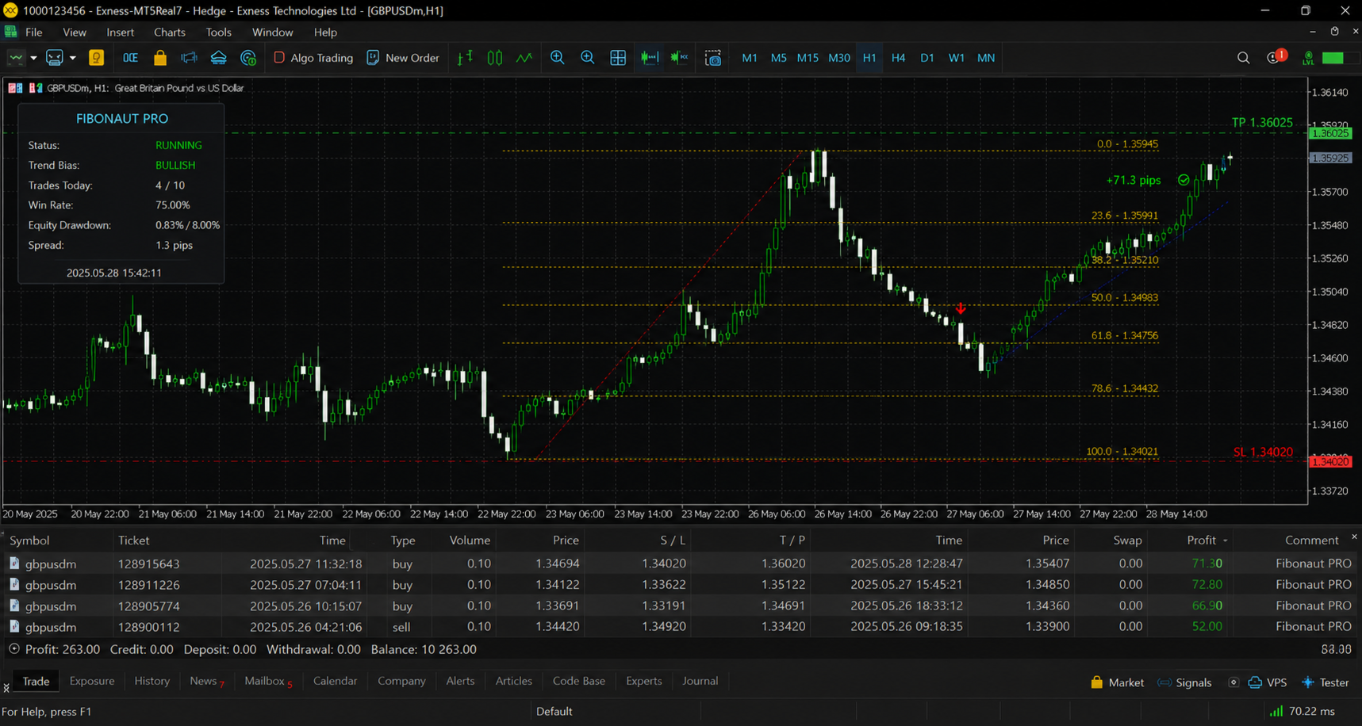Select the M5 timeframe
The width and height of the screenshot is (1362, 726).
pos(779,58)
